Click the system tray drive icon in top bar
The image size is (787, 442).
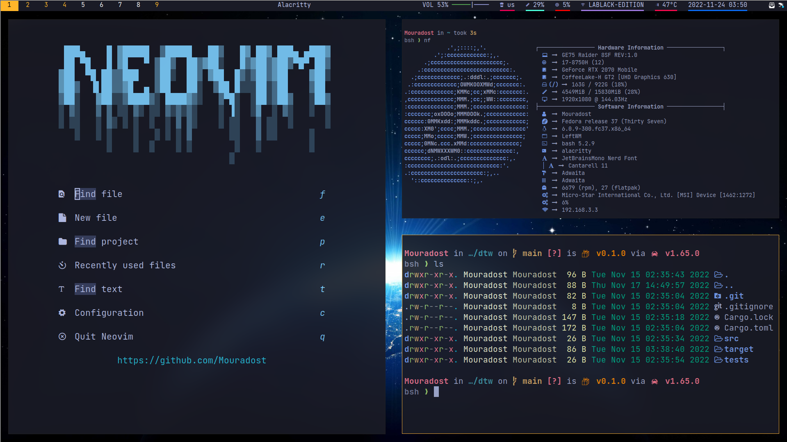(771, 5)
